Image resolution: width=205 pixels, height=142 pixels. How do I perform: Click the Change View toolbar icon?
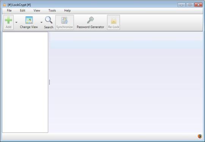[29, 20]
